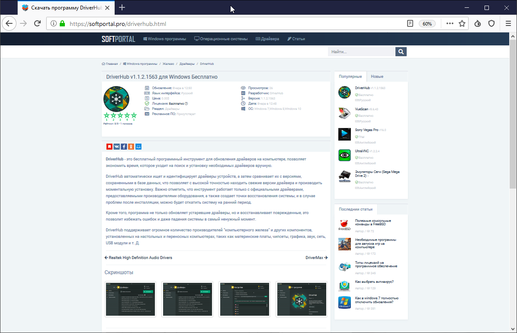Open the Sony Vegas Pro icon
517x333 pixels.
(x=344, y=134)
